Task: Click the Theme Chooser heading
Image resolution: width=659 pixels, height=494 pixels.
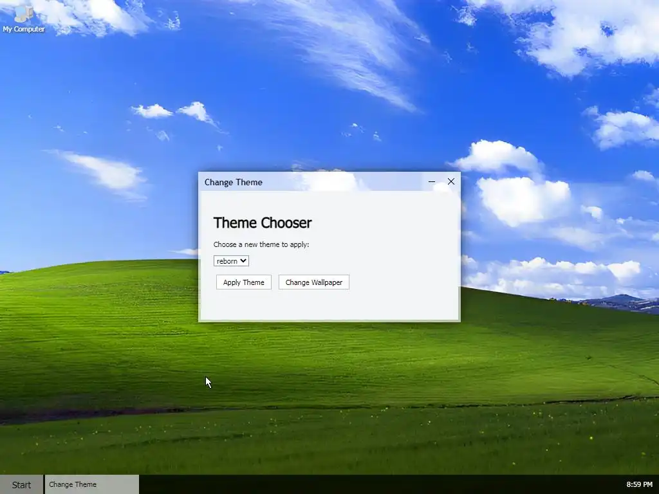Action: [263, 223]
